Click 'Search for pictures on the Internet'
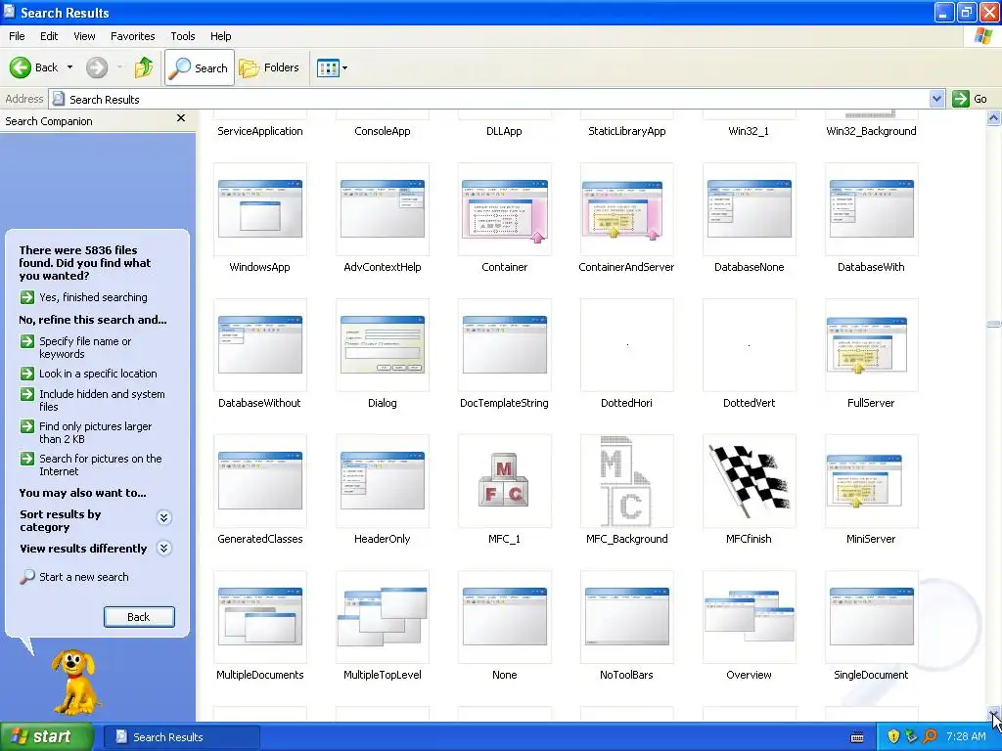Image resolution: width=1002 pixels, height=751 pixels. click(91, 464)
